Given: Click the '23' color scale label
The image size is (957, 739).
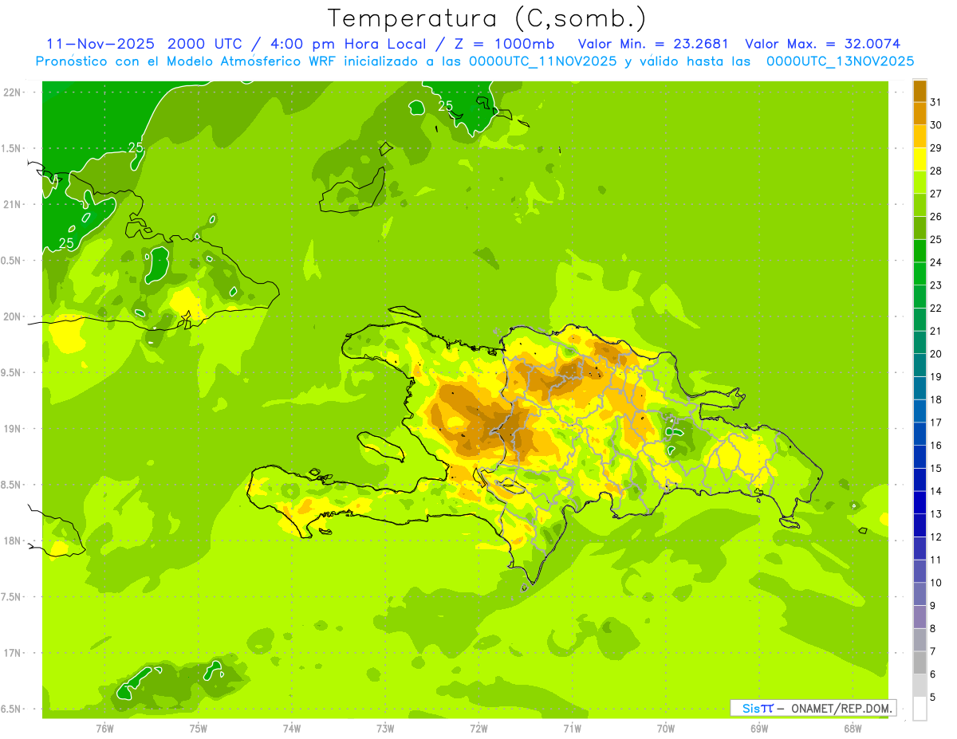Looking at the screenshot, I should pyautogui.click(x=935, y=285).
